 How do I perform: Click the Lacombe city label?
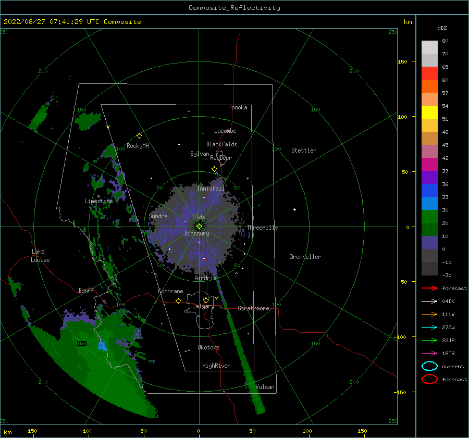(x=225, y=131)
